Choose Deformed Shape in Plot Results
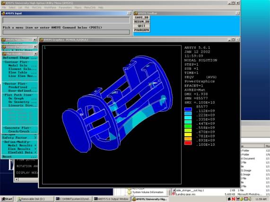The image size is (270, 202). point(20,58)
